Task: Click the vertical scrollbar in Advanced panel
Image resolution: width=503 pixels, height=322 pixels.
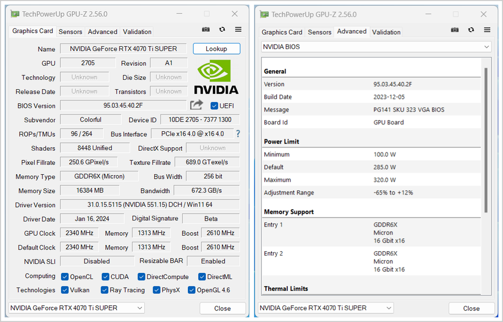Action: 486,140
